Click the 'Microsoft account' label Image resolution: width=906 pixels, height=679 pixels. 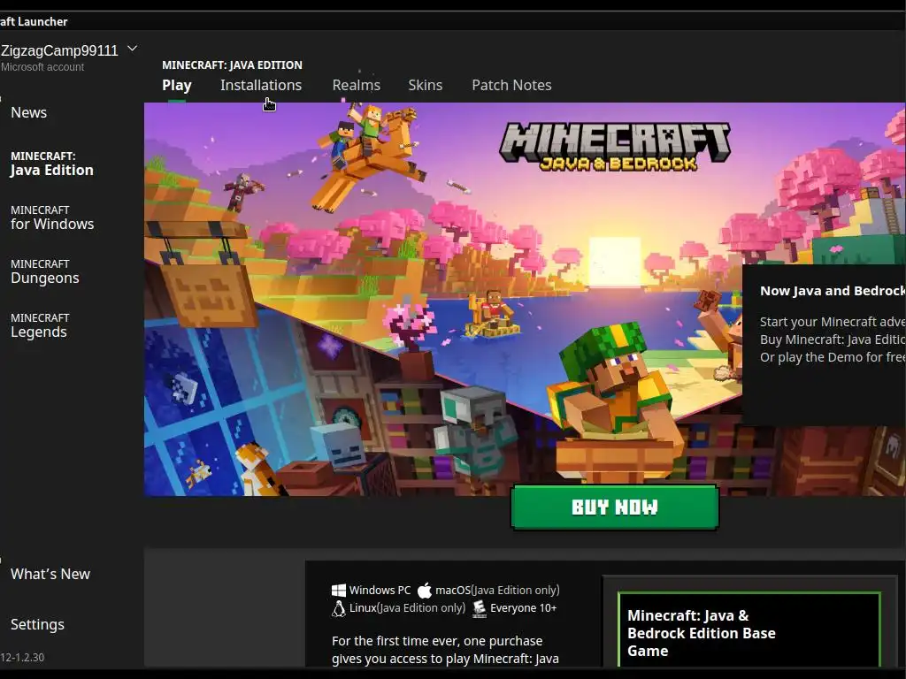coord(42,67)
